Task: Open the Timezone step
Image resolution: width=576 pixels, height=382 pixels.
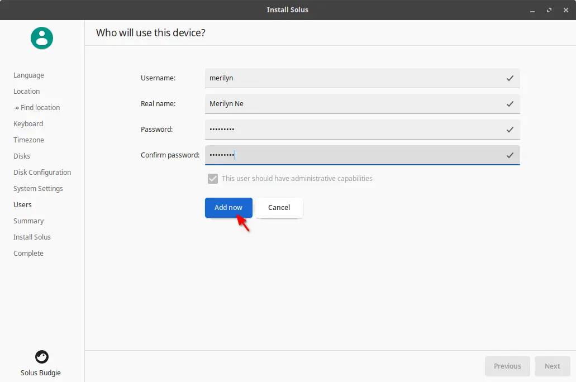Action: point(28,140)
